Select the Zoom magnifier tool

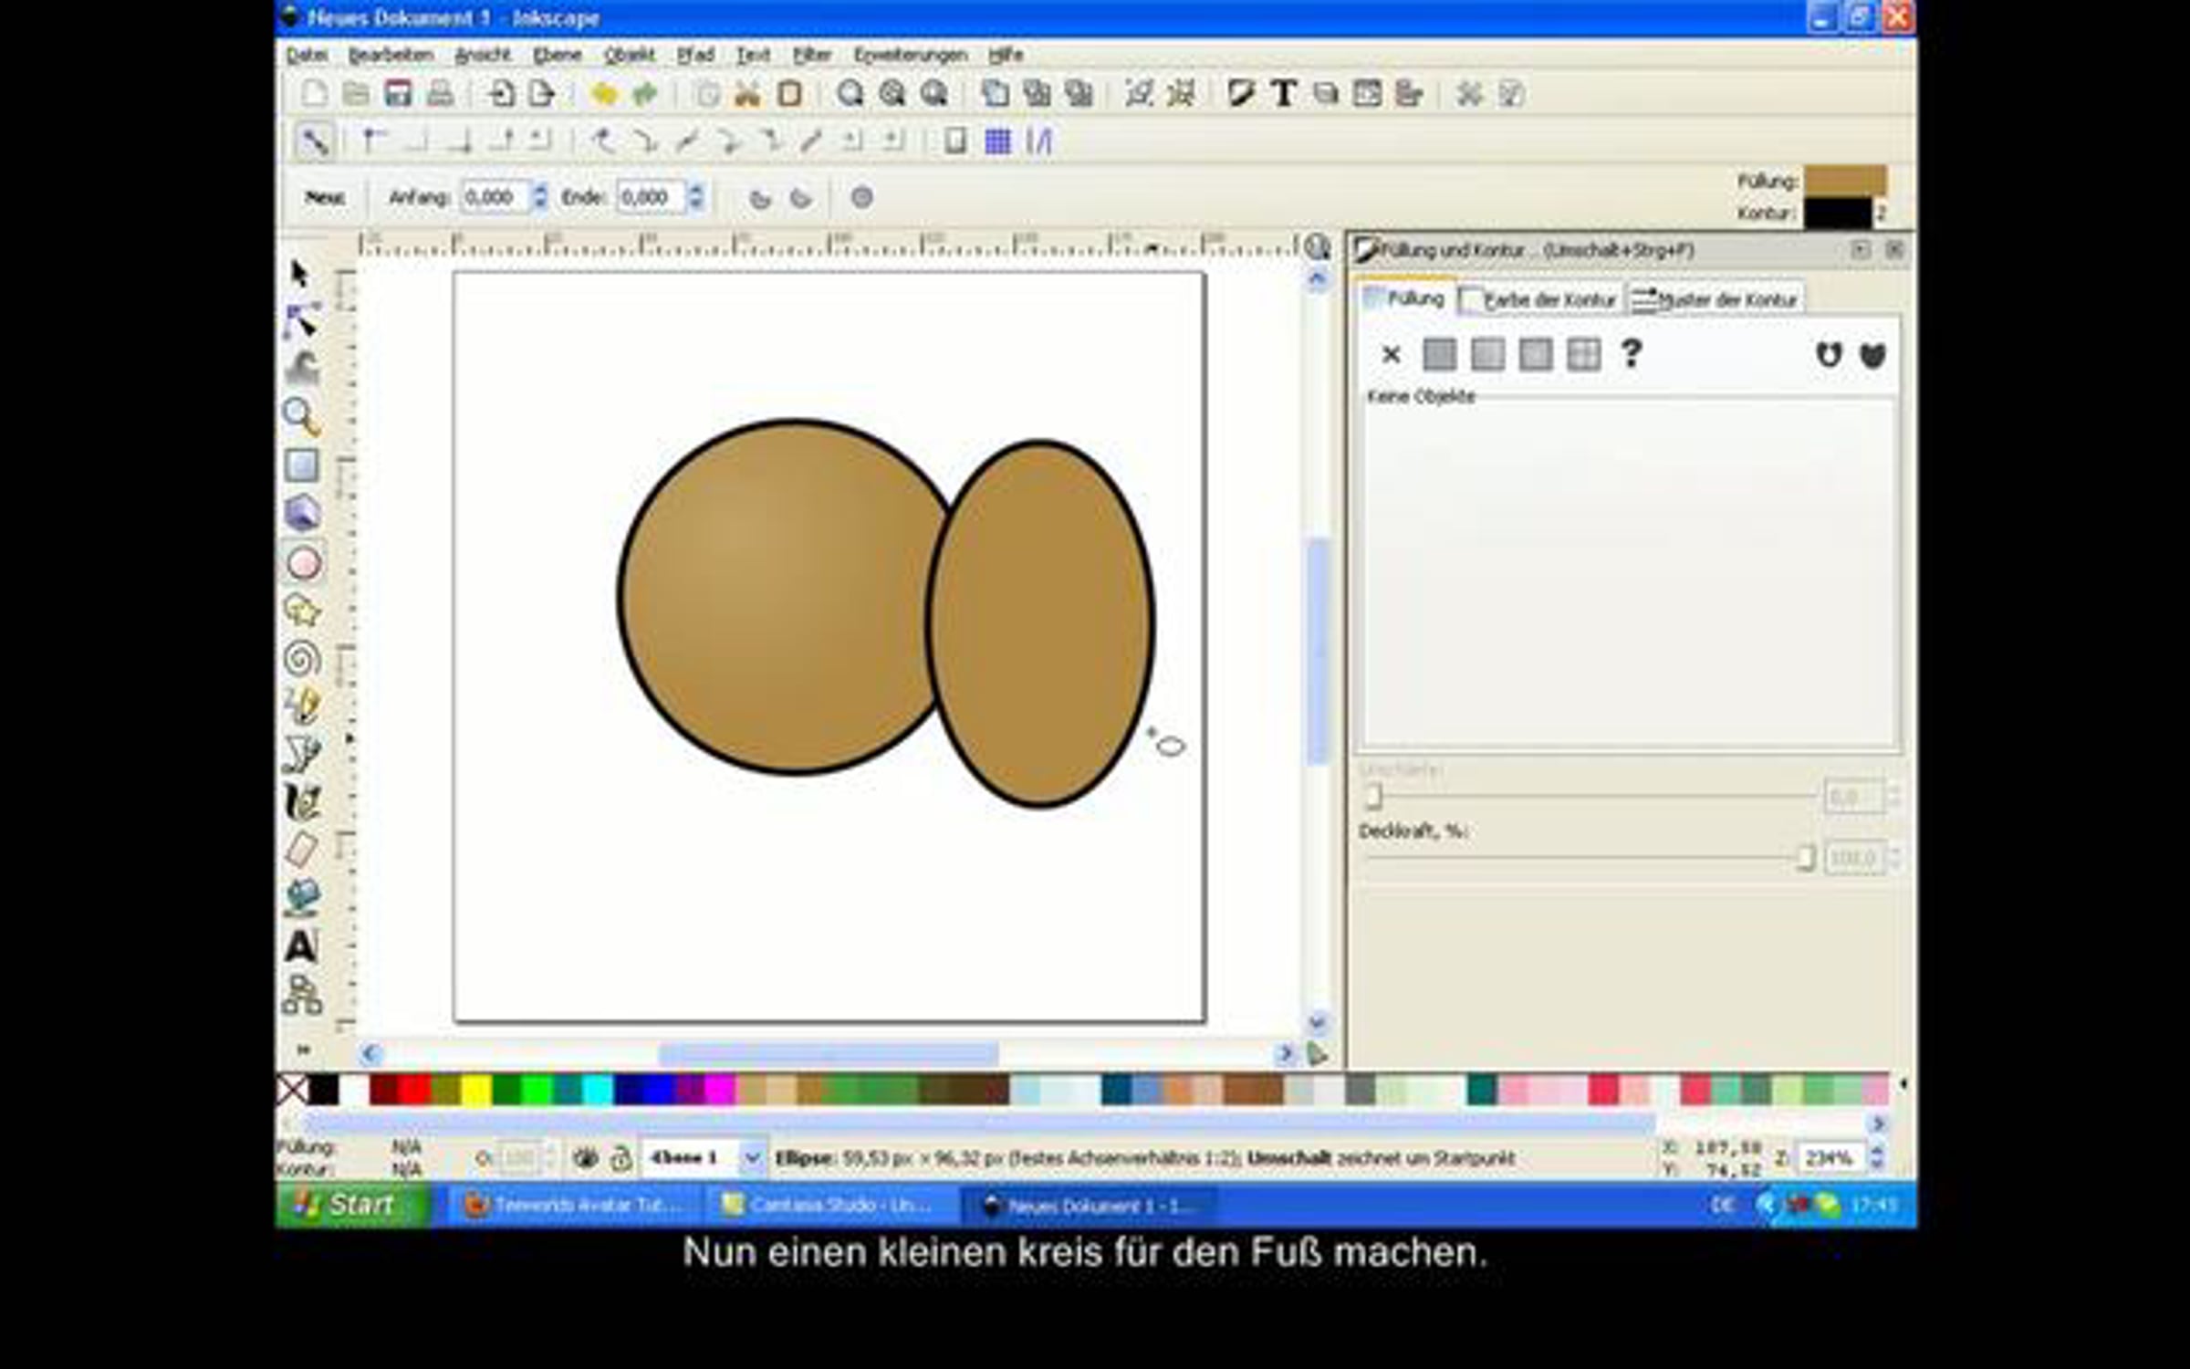pyautogui.click(x=302, y=417)
